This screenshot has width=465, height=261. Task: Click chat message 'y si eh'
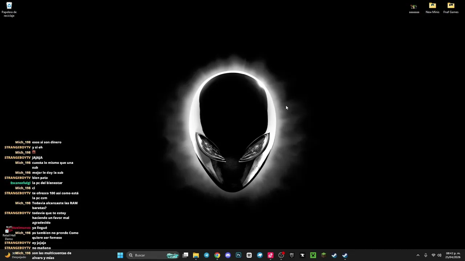37,148
